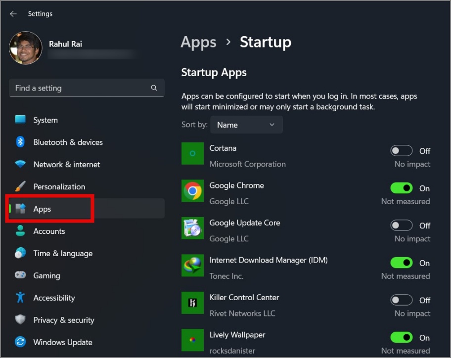Click the Killer Control Center app icon
This screenshot has height=358, width=451.
pos(192,303)
